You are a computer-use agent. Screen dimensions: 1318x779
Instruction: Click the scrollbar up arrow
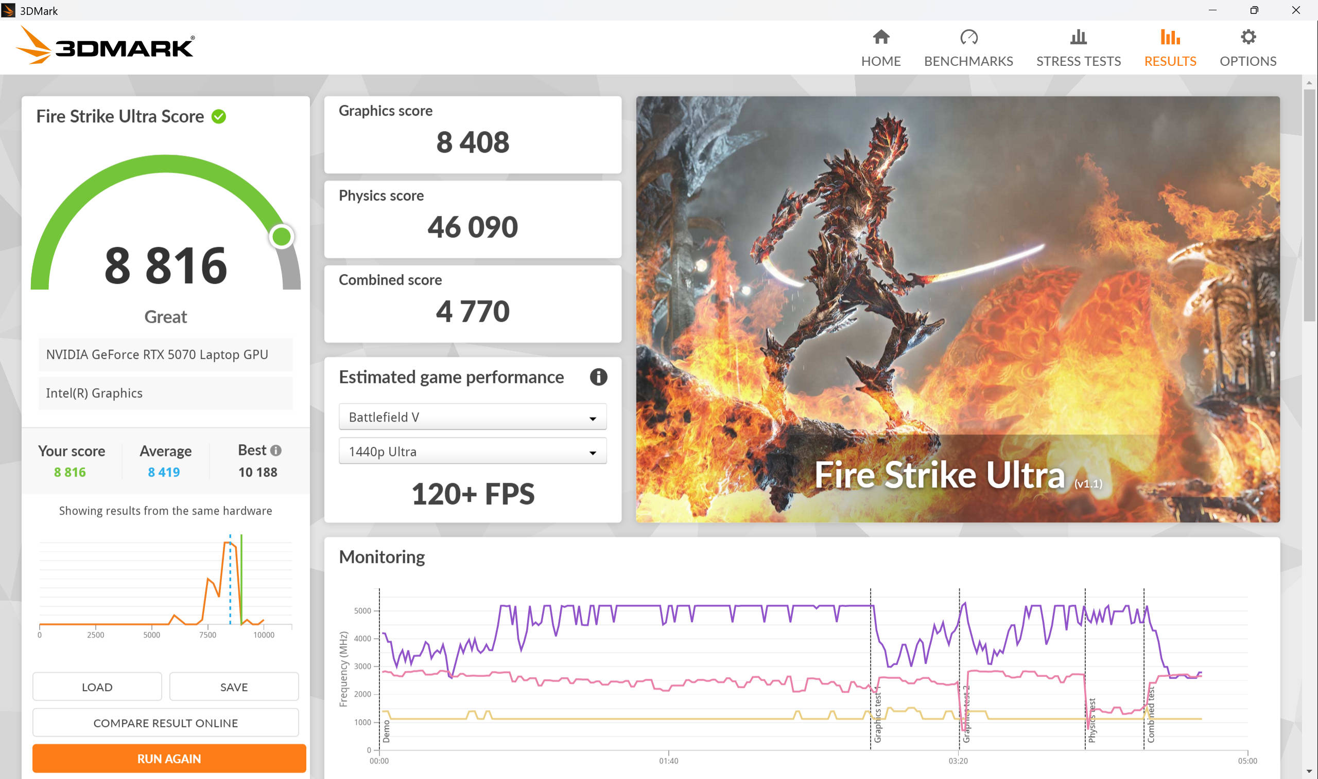(1309, 83)
